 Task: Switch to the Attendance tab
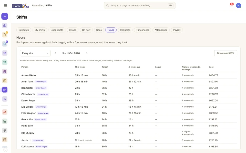(161, 30)
